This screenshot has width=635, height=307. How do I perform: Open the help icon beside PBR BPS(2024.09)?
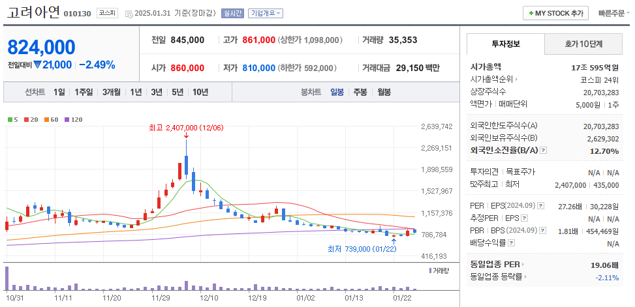tap(543, 231)
